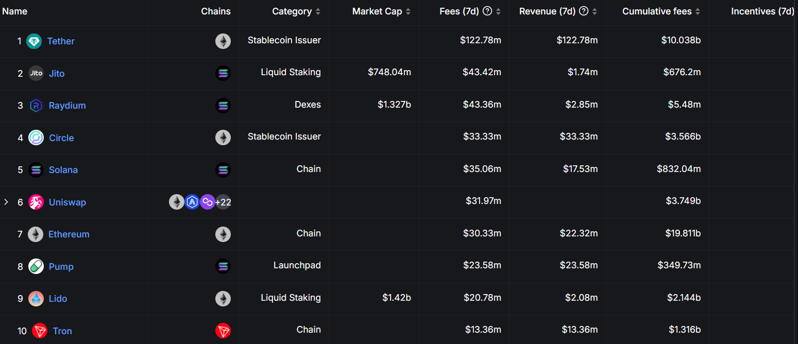Open the Solana protocol link

[x=63, y=170]
